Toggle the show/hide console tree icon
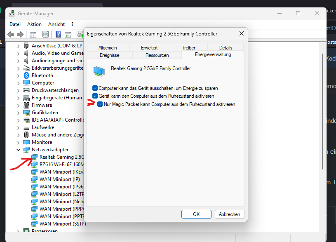Image resolution: width=336 pixels, height=242 pixels. click(x=33, y=34)
